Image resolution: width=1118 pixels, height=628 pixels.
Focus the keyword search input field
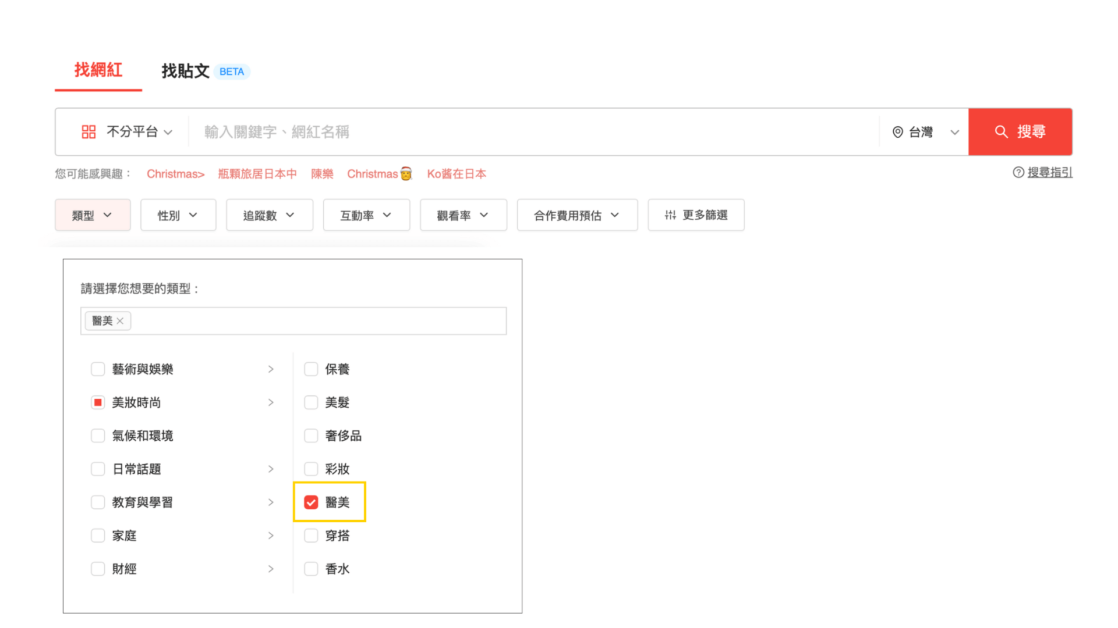533,132
